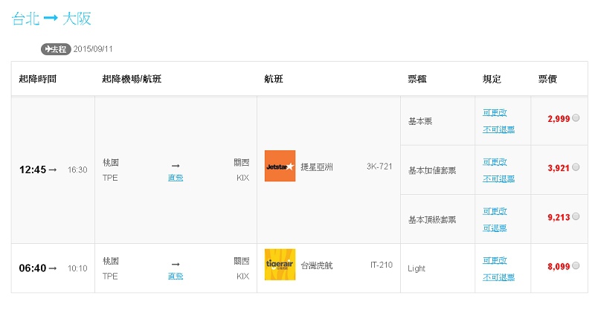Image resolution: width=595 pixels, height=313 pixels.
Task: Choose the 9,213 基本頂級套票 radio button
Action: (x=576, y=217)
